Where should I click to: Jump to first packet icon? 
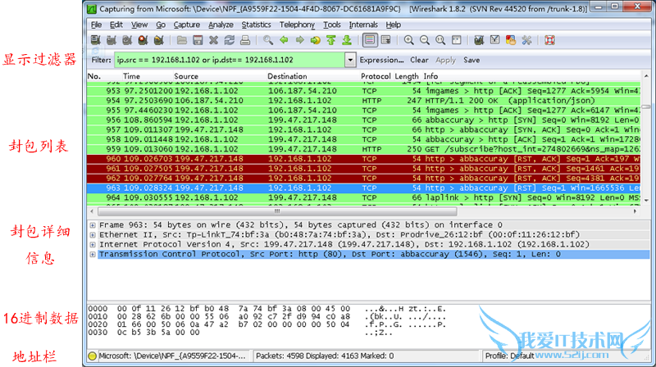click(331, 40)
